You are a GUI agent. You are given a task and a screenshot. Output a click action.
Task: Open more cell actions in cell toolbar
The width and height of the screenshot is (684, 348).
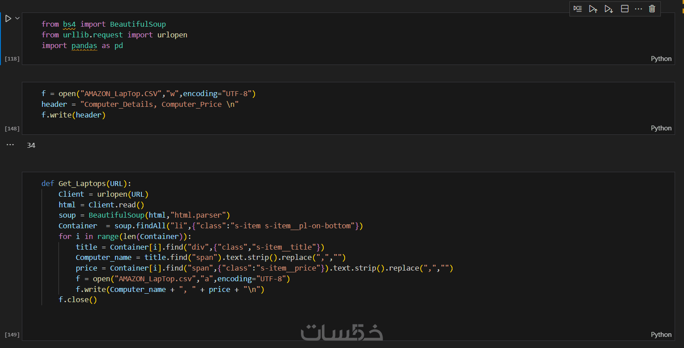[639, 9]
